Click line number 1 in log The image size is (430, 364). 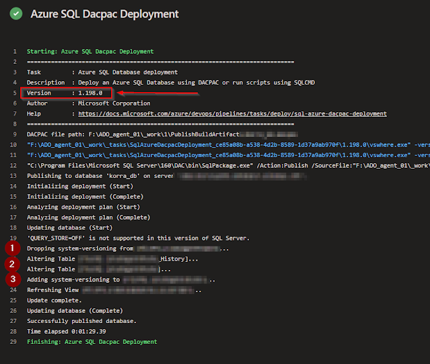[15, 52]
